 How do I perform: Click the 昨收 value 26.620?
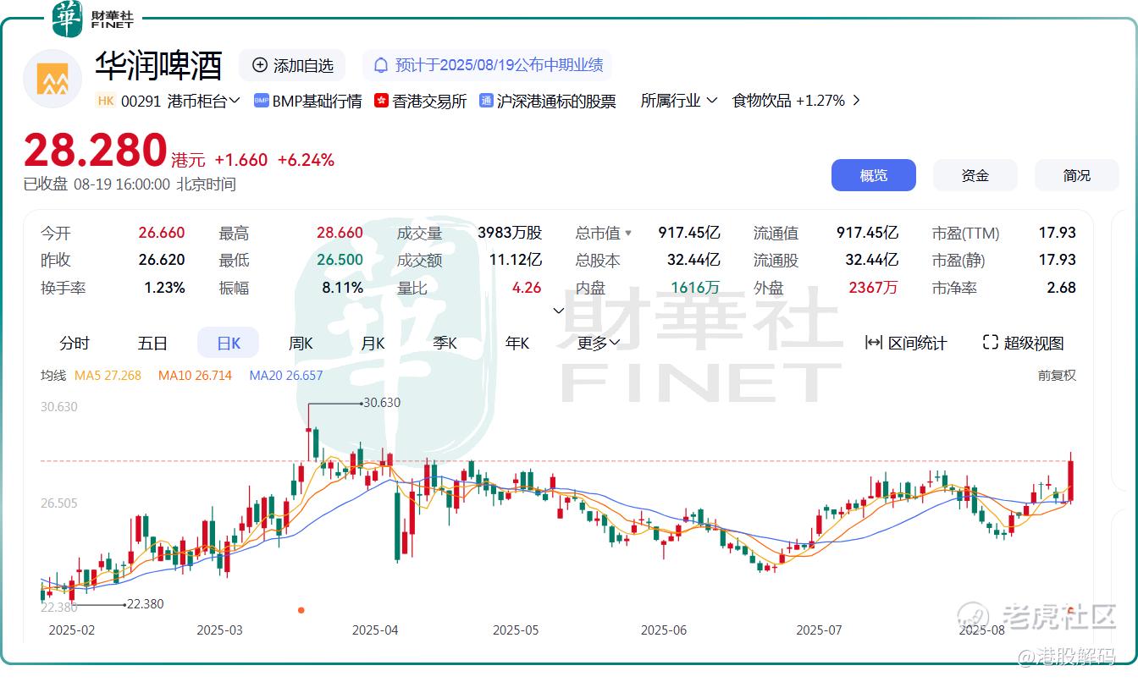pos(162,260)
